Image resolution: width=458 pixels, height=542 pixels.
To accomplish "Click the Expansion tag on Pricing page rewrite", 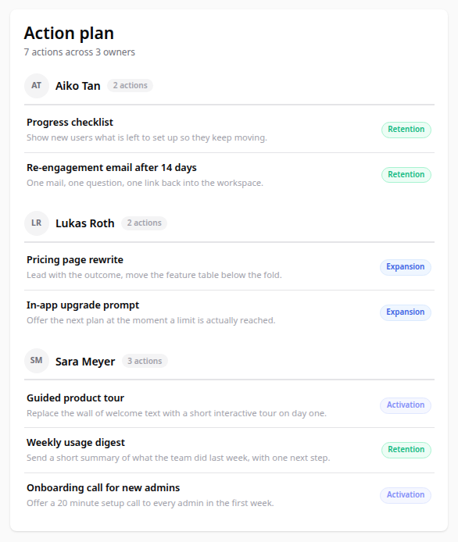I will pyautogui.click(x=406, y=267).
